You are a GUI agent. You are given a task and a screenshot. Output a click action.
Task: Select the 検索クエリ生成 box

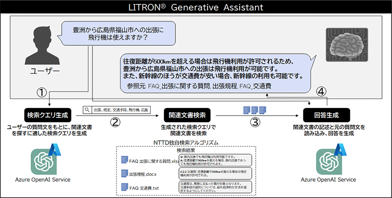[x=48, y=115]
